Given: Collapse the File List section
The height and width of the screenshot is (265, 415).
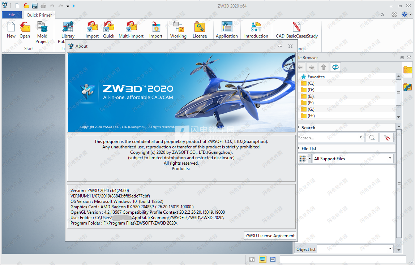Looking at the screenshot, I should (x=299, y=149).
